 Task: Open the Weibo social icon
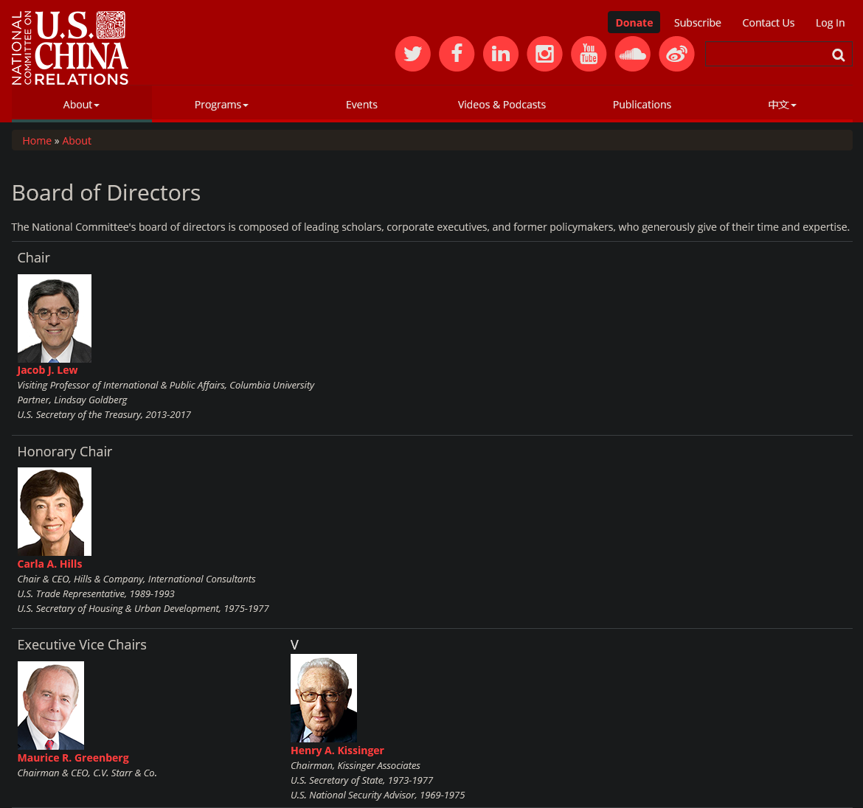click(677, 54)
